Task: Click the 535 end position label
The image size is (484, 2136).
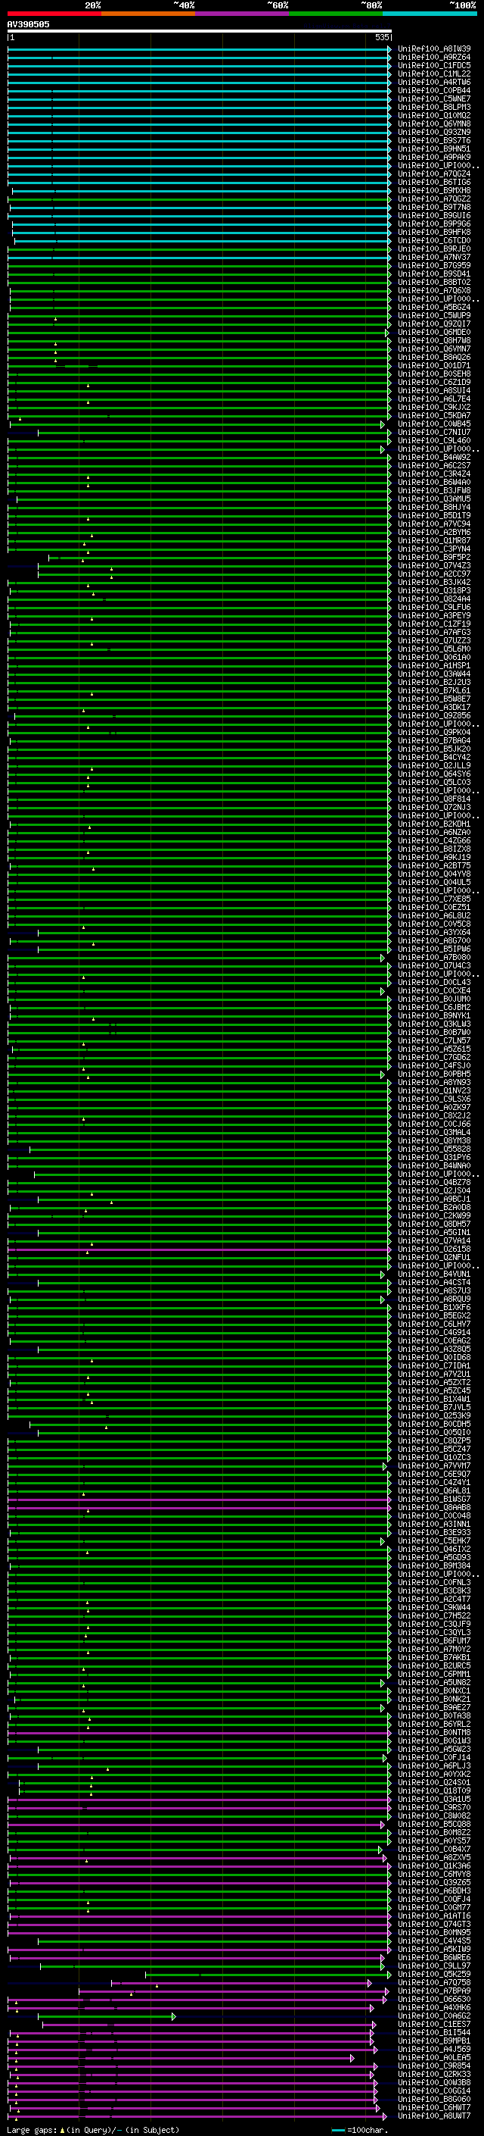Action: (x=381, y=38)
